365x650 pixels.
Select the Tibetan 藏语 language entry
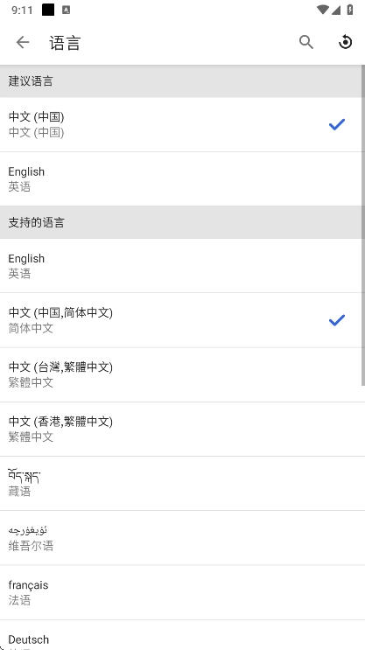pyautogui.click(x=182, y=484)
